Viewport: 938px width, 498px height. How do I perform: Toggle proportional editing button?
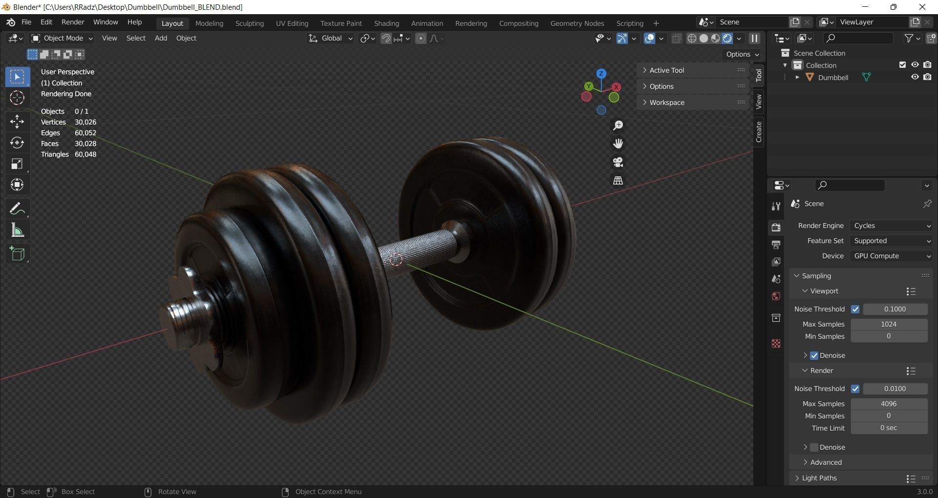[421, 39]
